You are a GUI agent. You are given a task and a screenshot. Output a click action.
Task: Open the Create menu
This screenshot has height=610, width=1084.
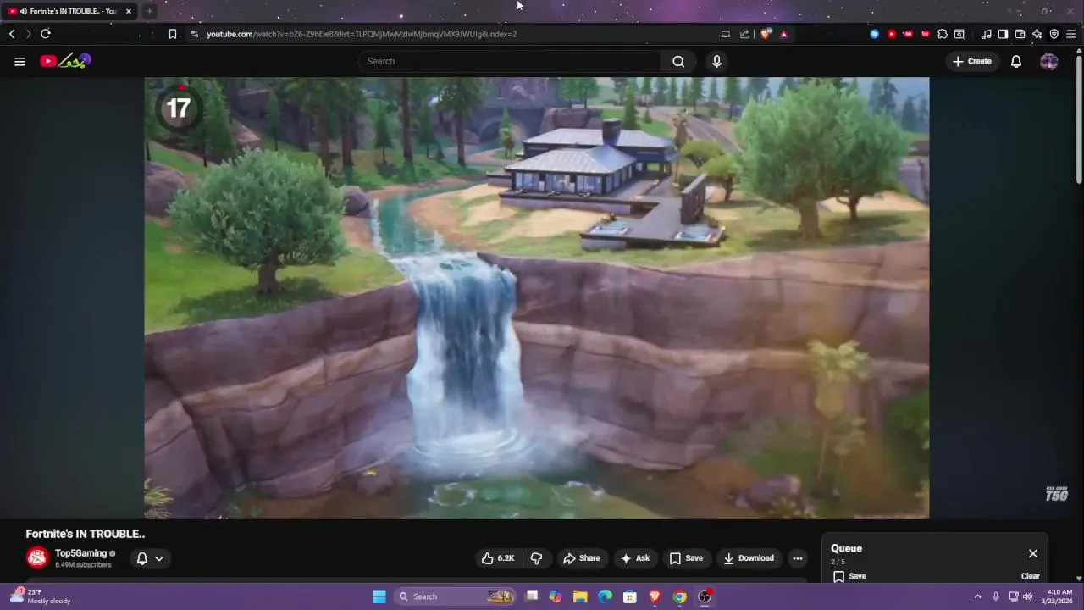click(971, 61)
